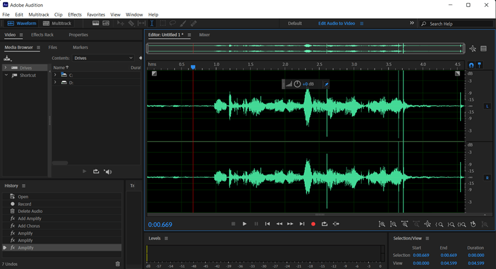Click the Search Help field
496x269 pixels.
[456, 24]
